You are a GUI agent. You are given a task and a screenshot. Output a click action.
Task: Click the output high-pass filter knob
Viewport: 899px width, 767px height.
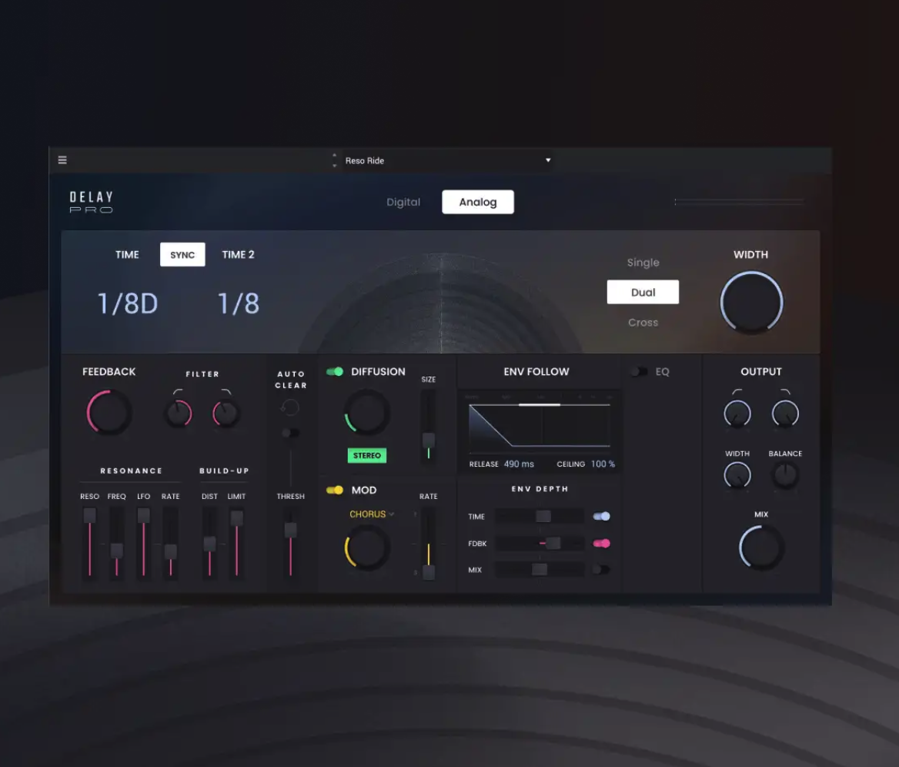click(737, 414)
